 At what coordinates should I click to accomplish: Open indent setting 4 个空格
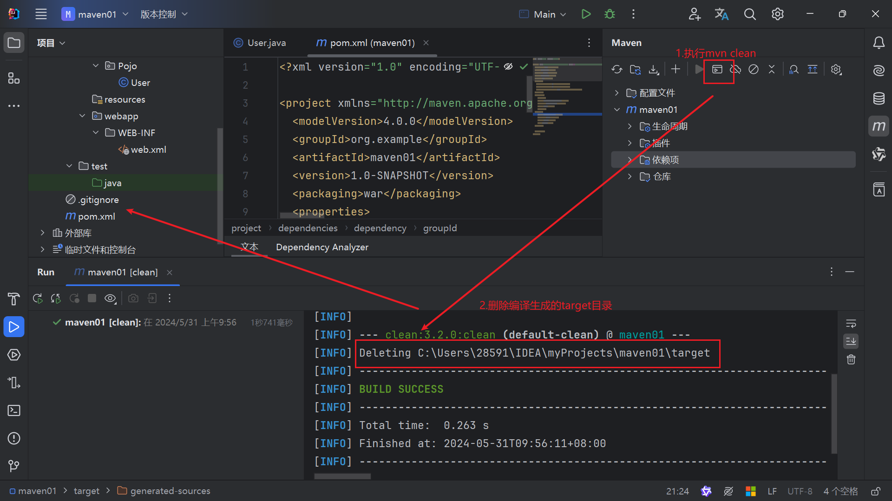tap(841, 491)
